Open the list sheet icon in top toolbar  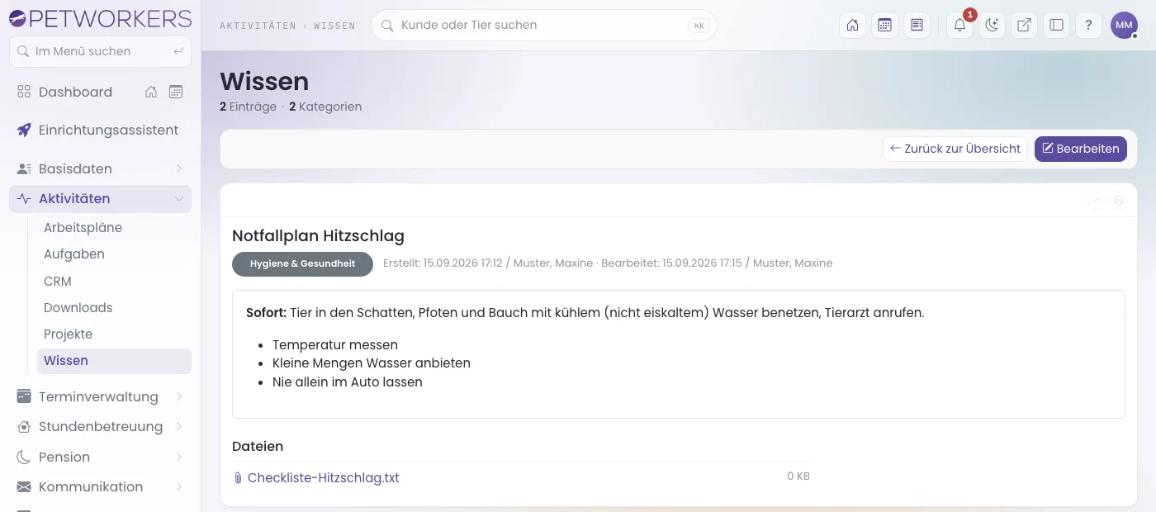tap(917, 26)
